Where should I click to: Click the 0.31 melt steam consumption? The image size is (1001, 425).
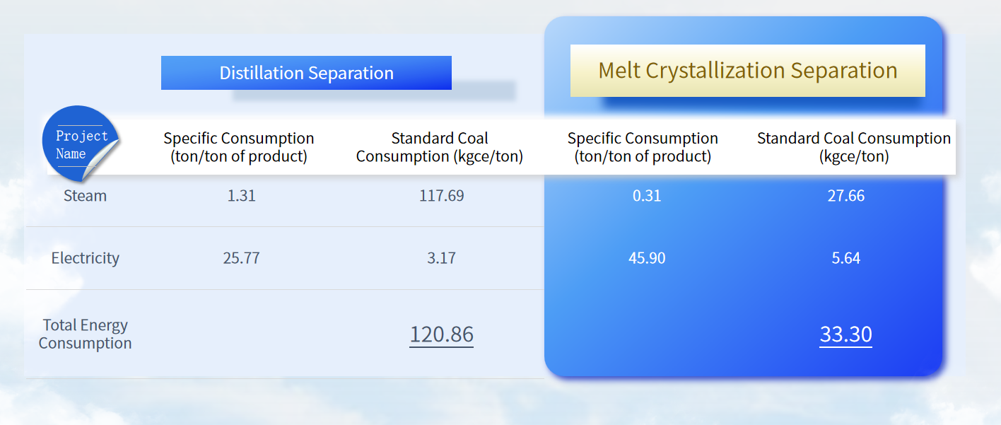[x=646, y=196]
